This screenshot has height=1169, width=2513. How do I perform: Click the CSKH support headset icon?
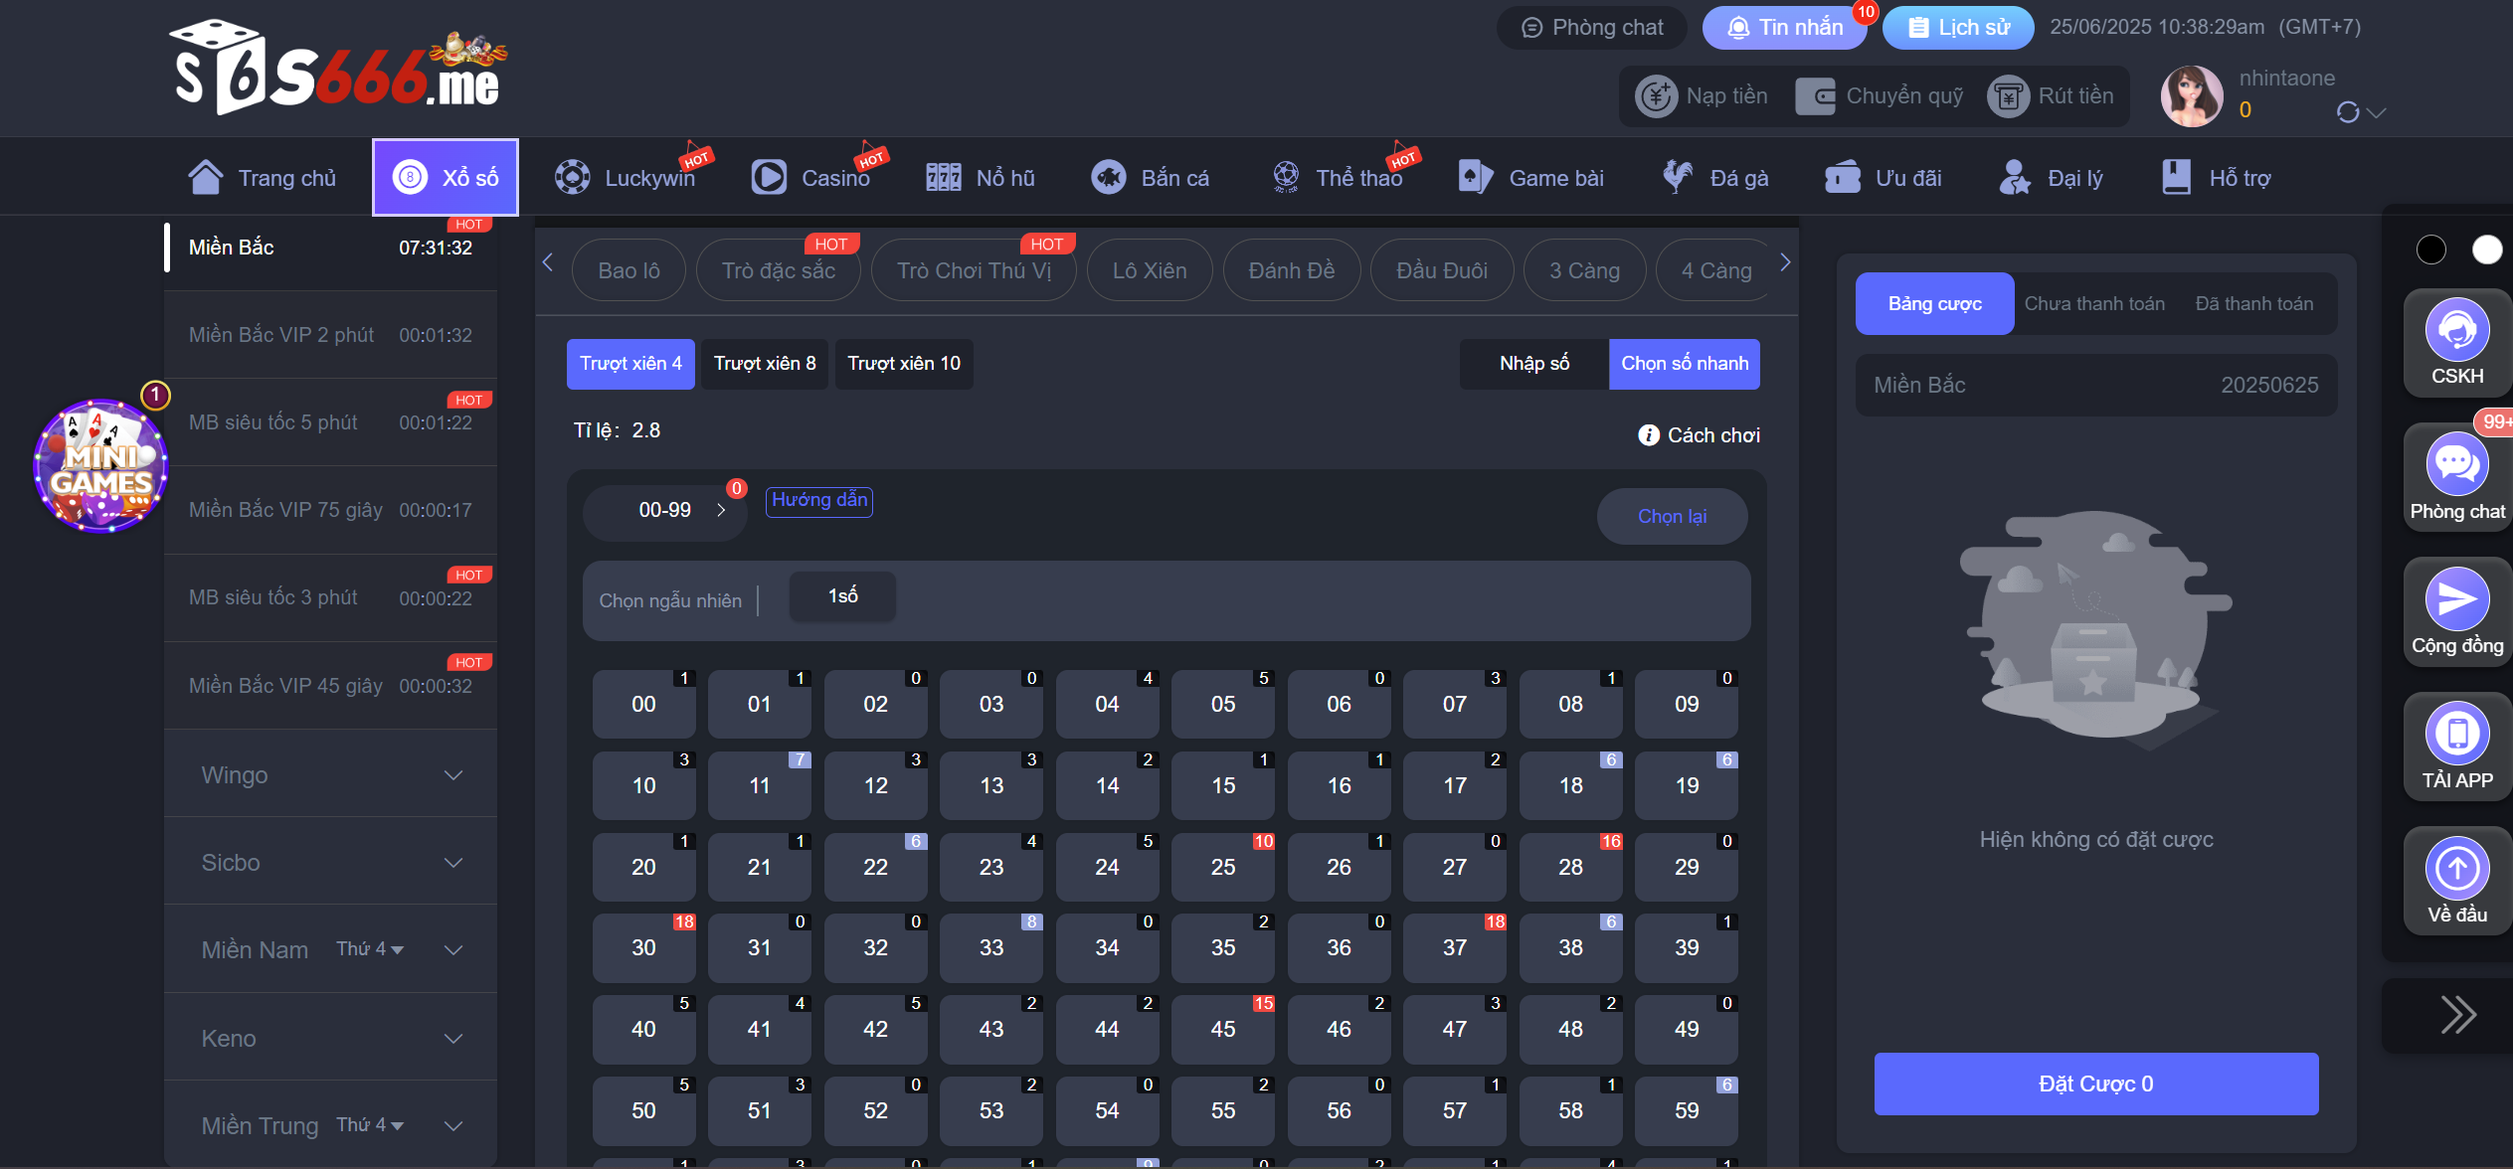point(2456,330)
